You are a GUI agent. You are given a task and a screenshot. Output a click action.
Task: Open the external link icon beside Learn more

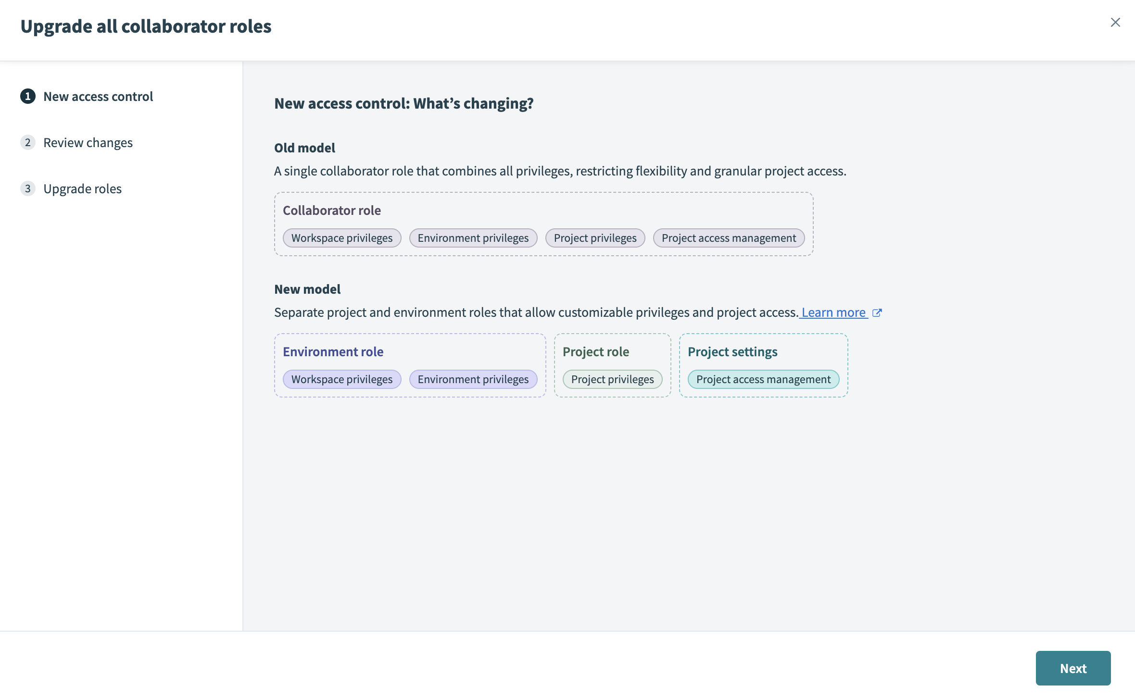click(x=877, y=313)
